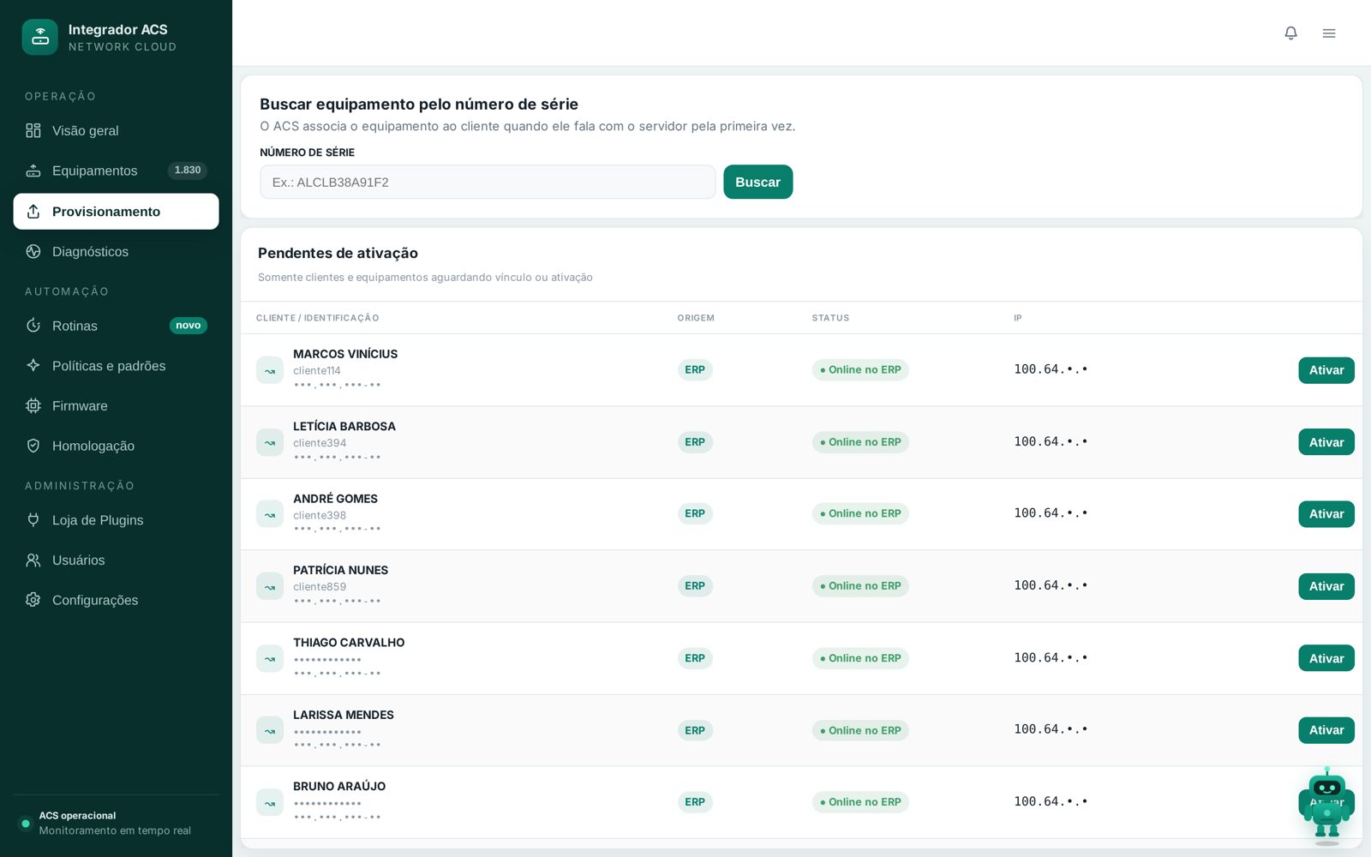Click the ORIGEM column header
This screenshot has width=1371, height=857.
(696, 318)
